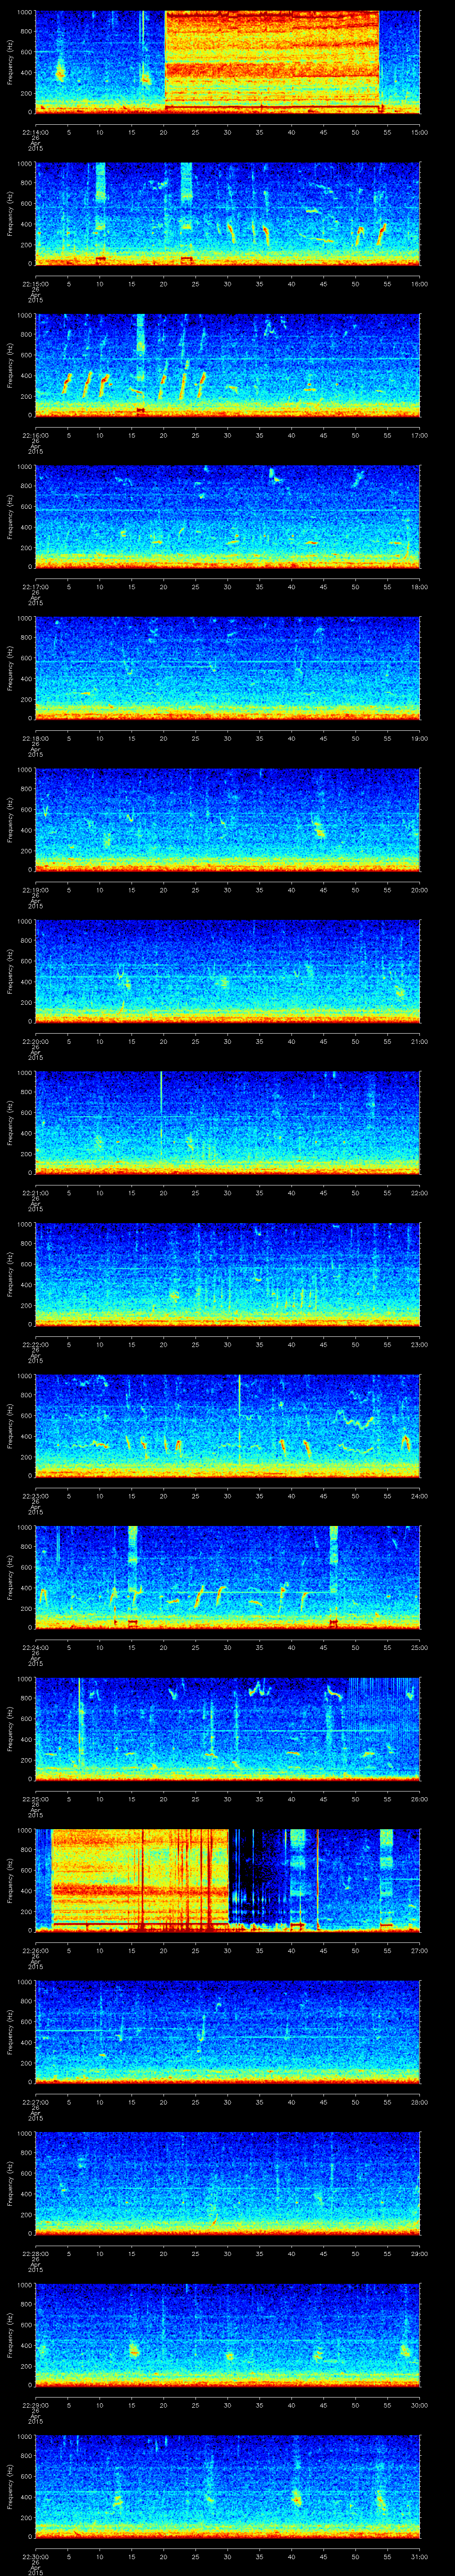This screenshot has width=455, height=2576.
Task: Open the spectrogram panel starting at 22:25:00
Action: click(x=228, y=1728)
